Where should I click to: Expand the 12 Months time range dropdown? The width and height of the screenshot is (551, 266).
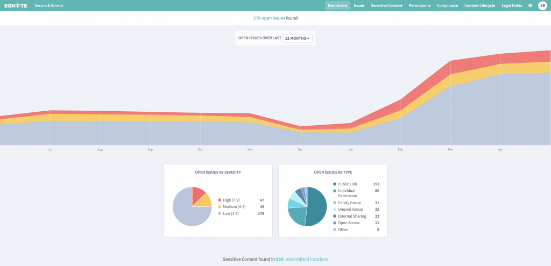(298, 38)
